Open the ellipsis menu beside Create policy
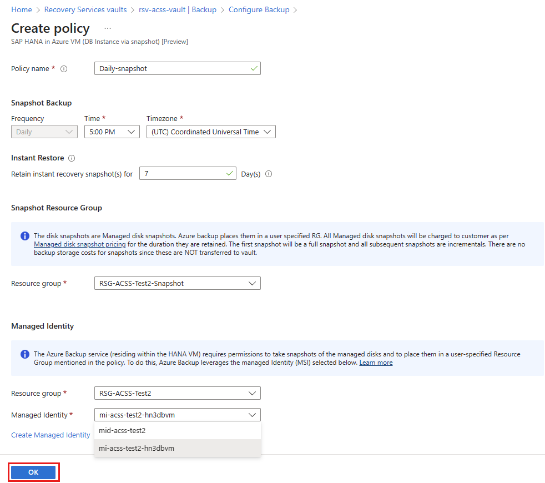The width and height of the screenshot is (545, 483). pos(108,28)
